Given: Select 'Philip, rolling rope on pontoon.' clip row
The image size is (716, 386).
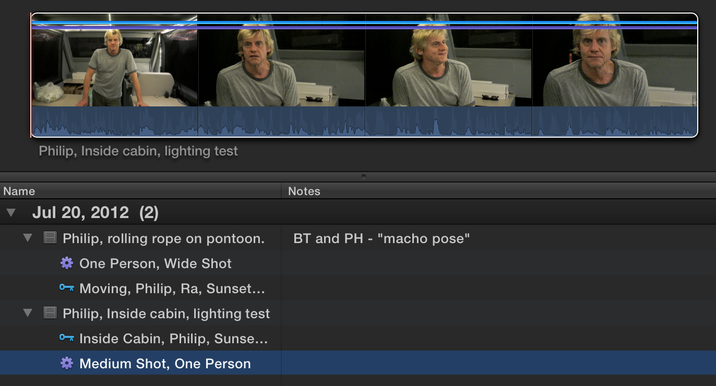Looking at the screenshot, I should click(358, 238).
